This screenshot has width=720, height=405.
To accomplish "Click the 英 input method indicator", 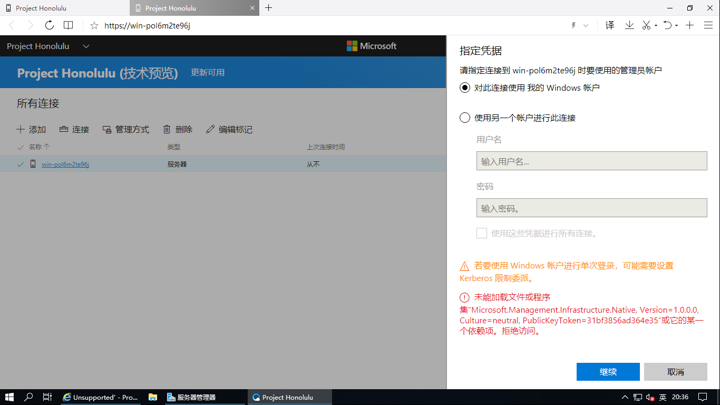I will (x=663, y=397).
